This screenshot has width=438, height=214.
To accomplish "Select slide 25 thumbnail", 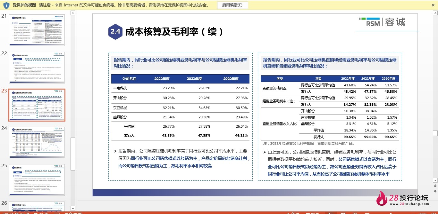I will click(37, 180).
